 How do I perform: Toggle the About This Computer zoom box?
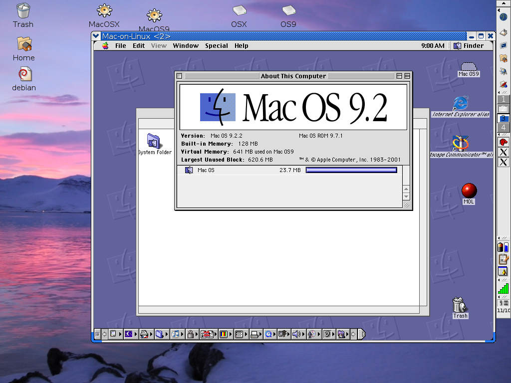[399, 76]
